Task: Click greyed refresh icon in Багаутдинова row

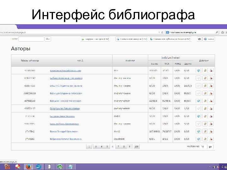Action: click(199, 108)
